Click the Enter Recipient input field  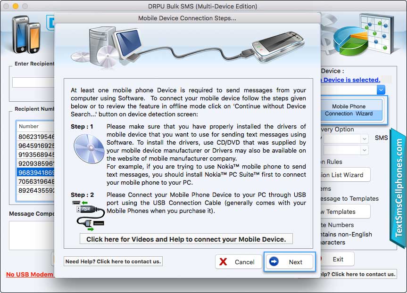(x=33, y=82)
